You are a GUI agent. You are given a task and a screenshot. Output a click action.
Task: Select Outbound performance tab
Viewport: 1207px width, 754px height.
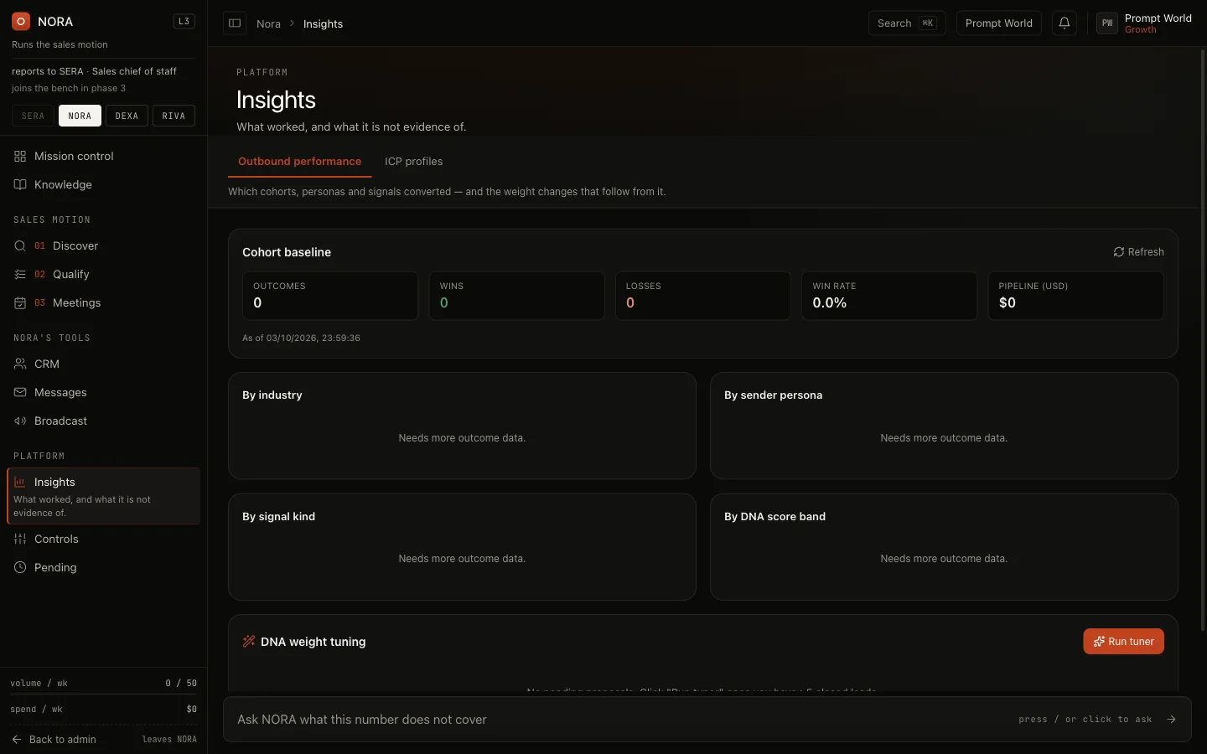[x=299, y=161]
